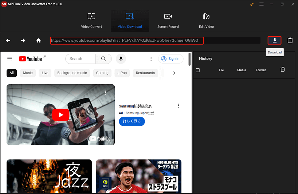
Task: Click the magnifier search button
Action: pyautogui.click(x=103, y=59)
